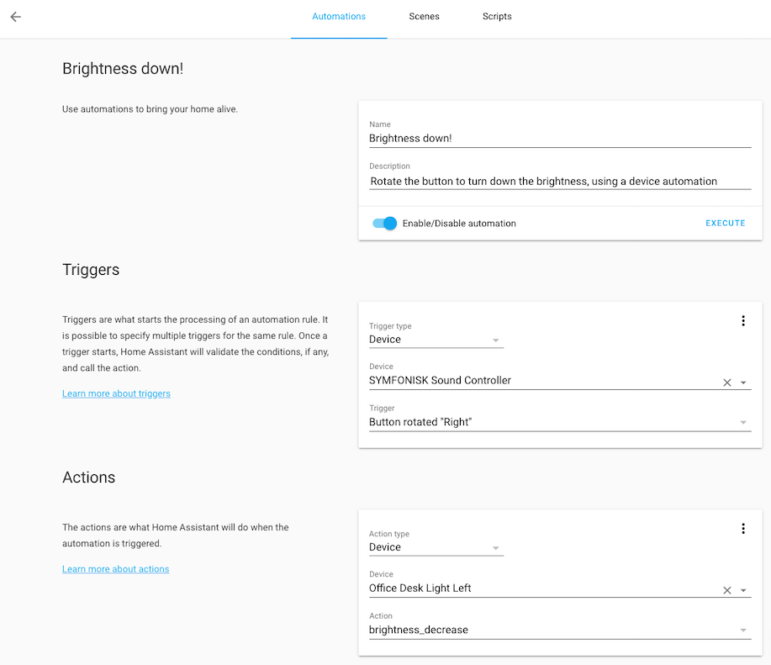Switch to the Scenes tab

tap(424, 16)
